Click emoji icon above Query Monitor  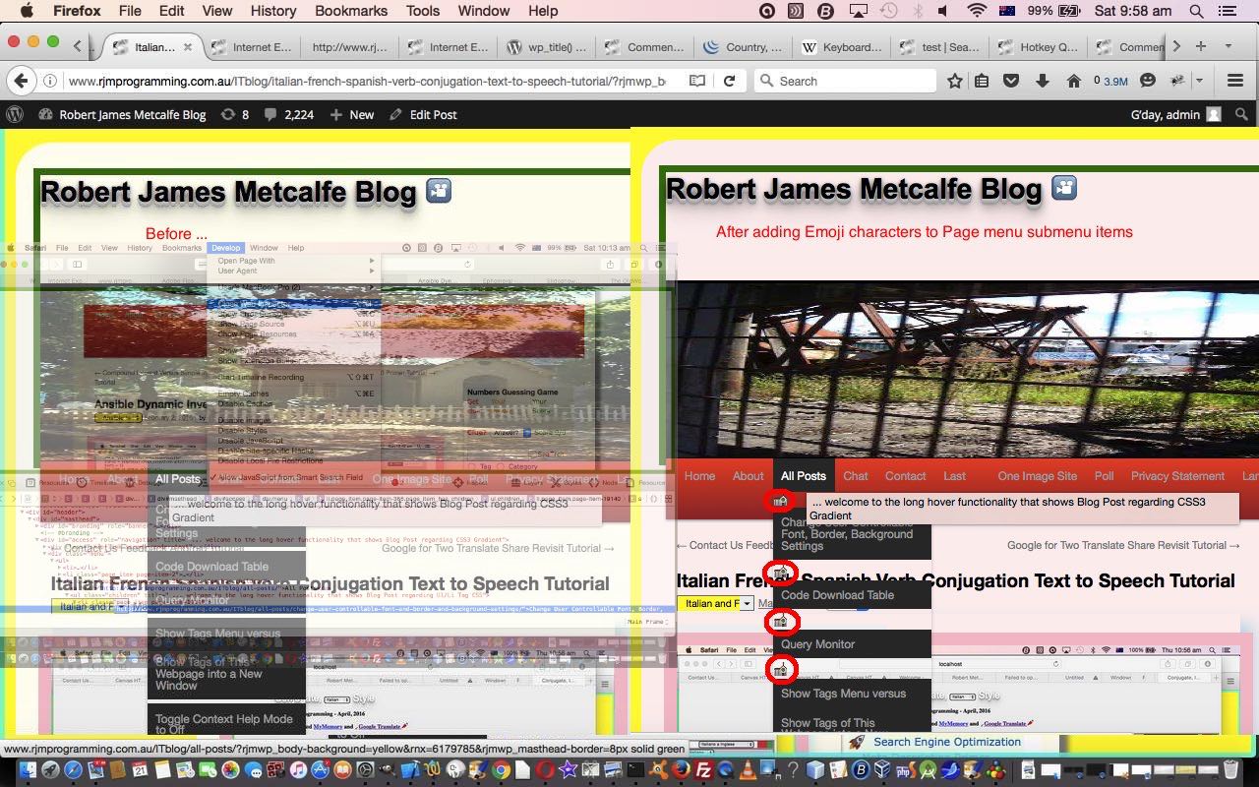pyautogui.click(x=781, y=622)
